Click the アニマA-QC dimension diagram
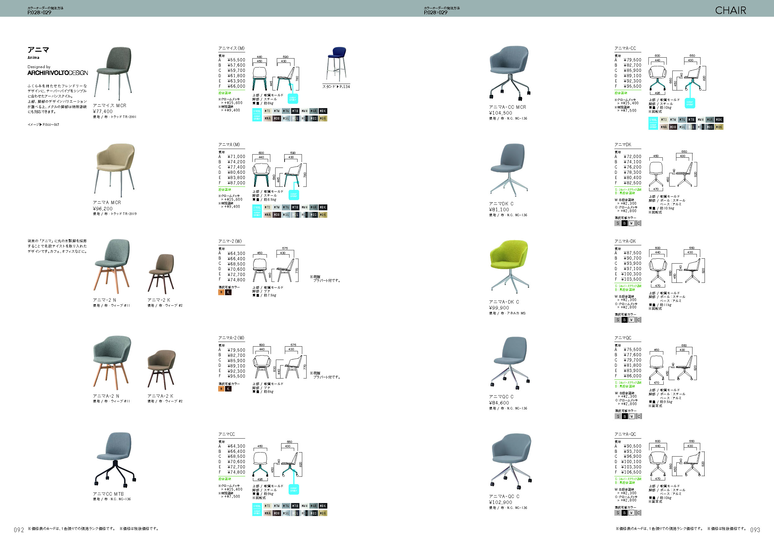Screen dimensions: 774x547 (x=677, y=460)
